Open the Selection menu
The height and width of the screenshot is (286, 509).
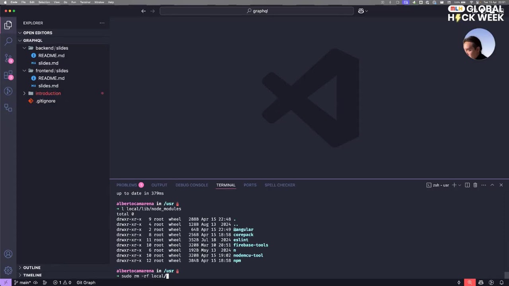click(x=44, y=2)
